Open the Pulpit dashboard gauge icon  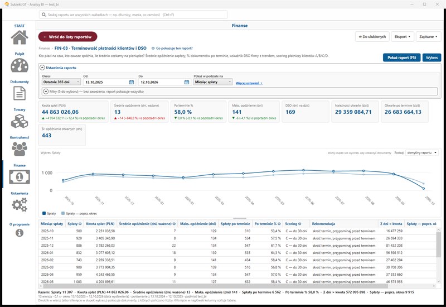coord(20,65)
